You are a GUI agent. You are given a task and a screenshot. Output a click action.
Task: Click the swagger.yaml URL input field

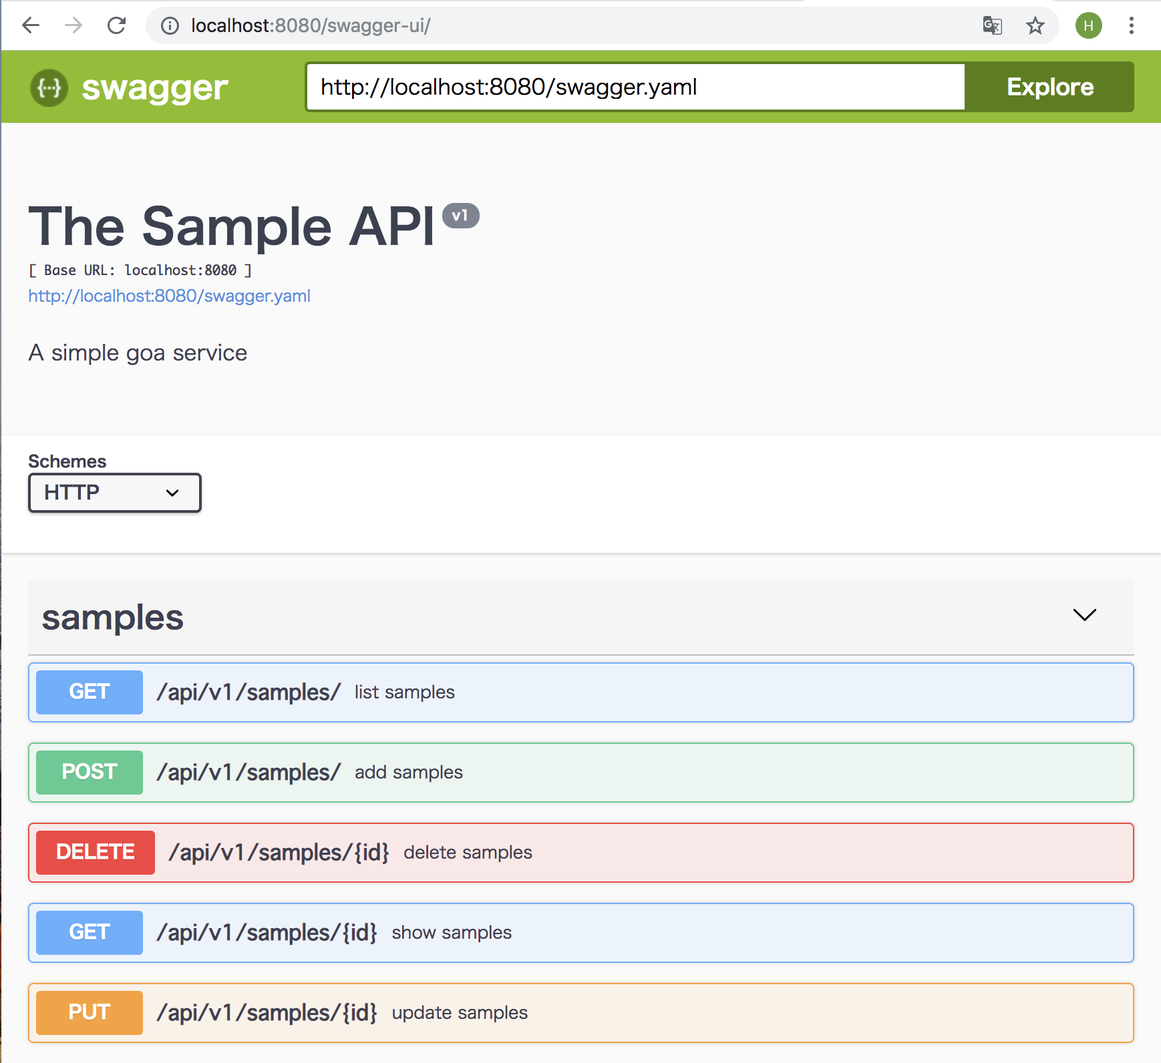[635, 87]
